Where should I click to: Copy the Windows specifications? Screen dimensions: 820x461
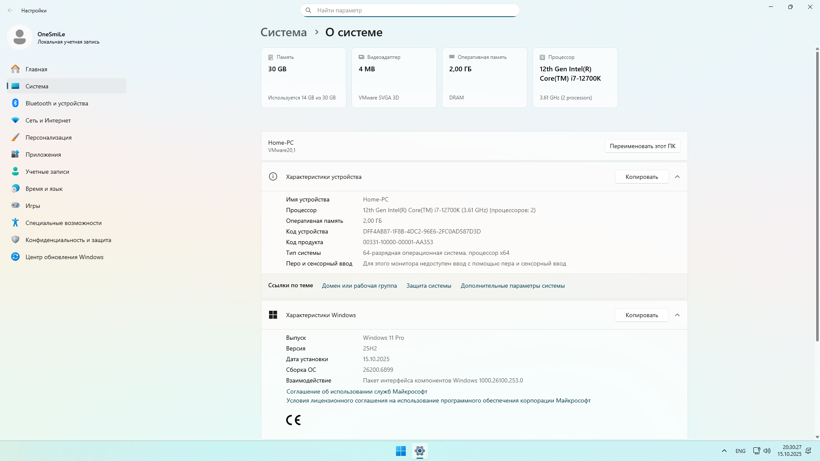[641, 315]
